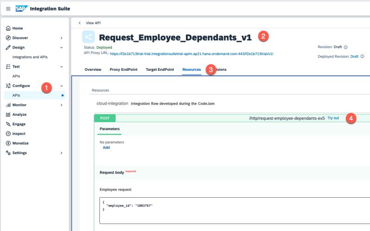
Task: Open the hamburger navigation menu
Action: point(8,9)
